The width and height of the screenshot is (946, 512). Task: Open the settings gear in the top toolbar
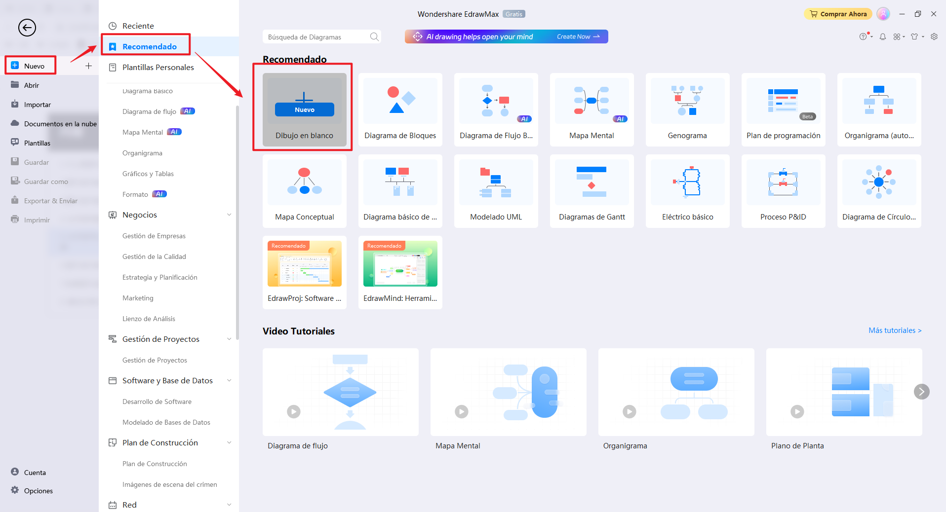[x=934, y=37]
